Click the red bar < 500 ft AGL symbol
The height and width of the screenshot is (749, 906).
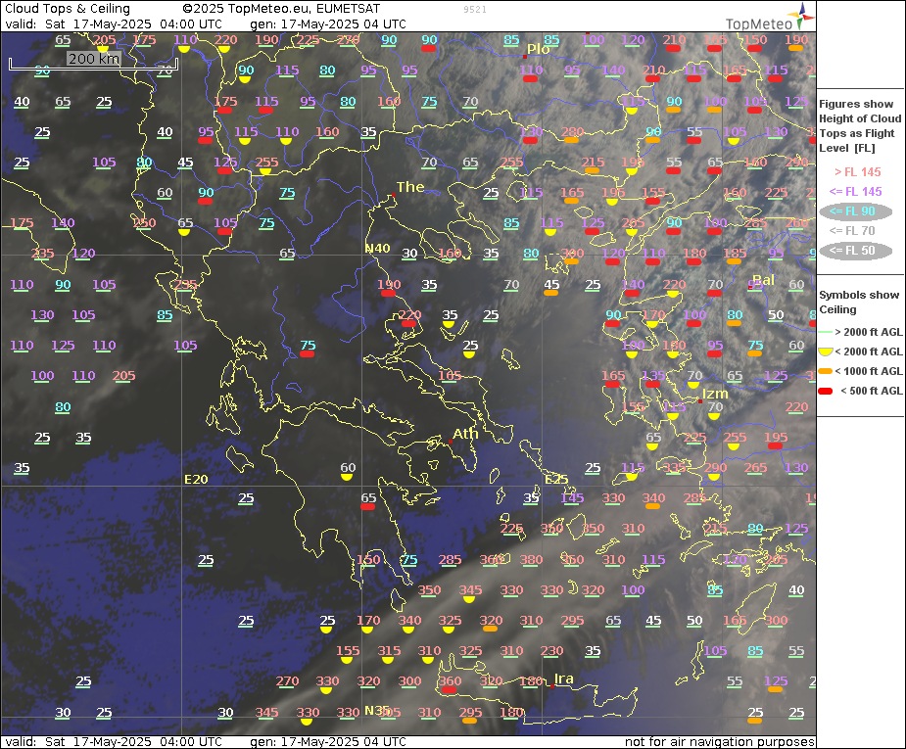tap(826, 391)
